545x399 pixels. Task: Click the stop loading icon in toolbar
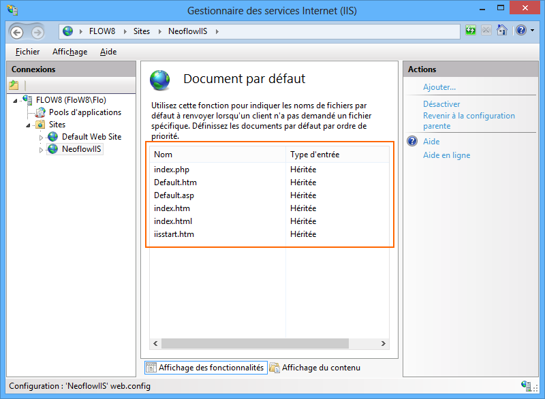coord(486,31)
